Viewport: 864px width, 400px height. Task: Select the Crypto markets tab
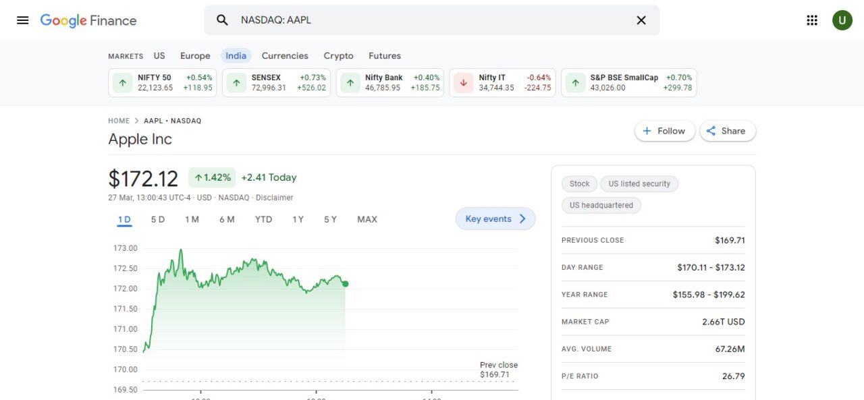pyautogui.click(x=338, y=56)
